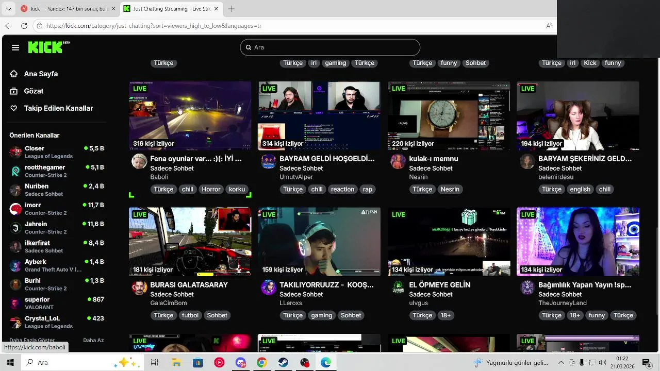Open Chrome from taskbar
This screenshot has width=660, height=371.
261,363
